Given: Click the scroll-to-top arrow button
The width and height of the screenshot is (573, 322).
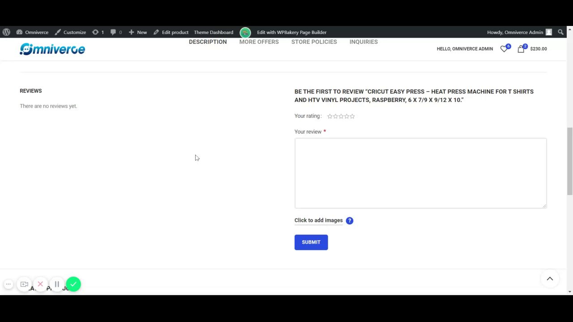Looking at the screenshot, I should [550, 279].
